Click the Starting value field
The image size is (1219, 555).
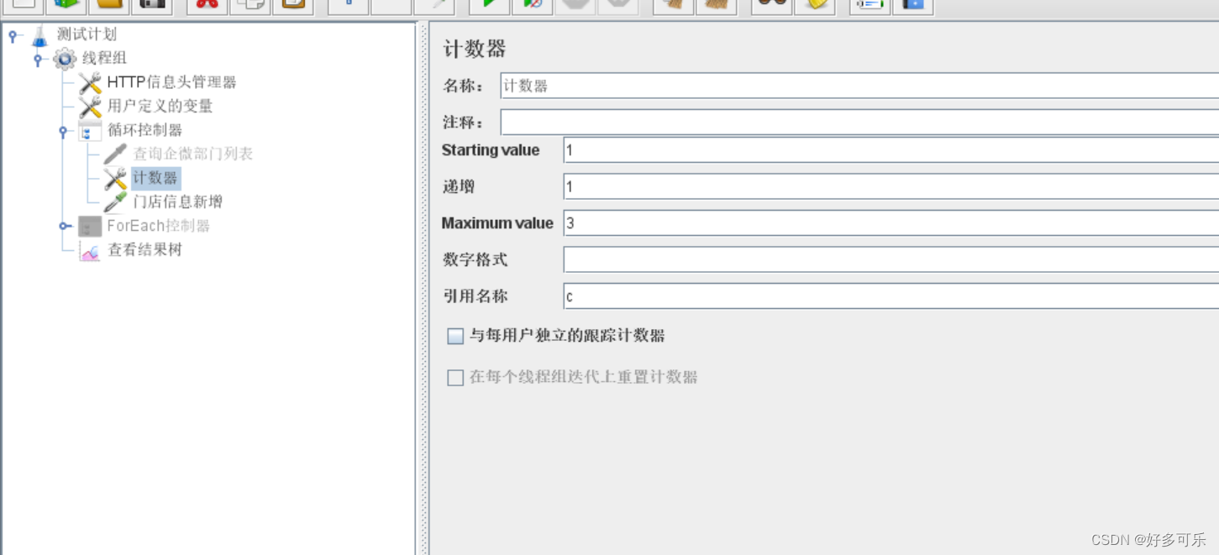click(x=891, y=150)
